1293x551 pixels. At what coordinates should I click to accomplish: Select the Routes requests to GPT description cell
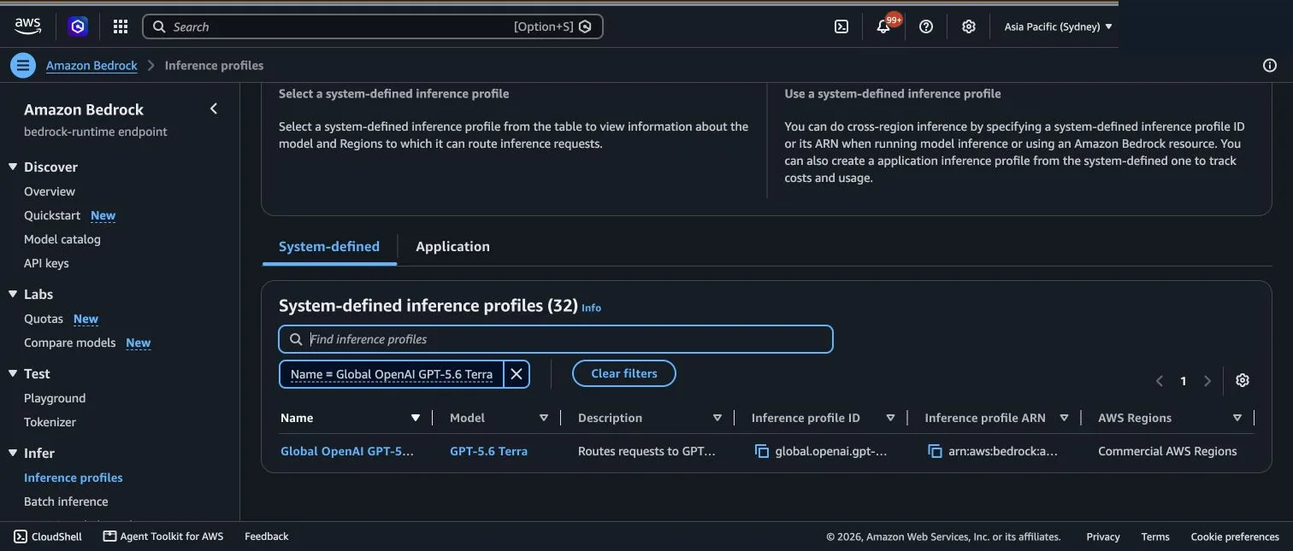coord(646,451)
